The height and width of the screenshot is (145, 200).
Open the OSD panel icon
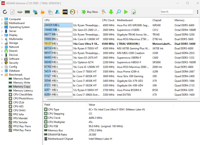[x=65, y=12]
